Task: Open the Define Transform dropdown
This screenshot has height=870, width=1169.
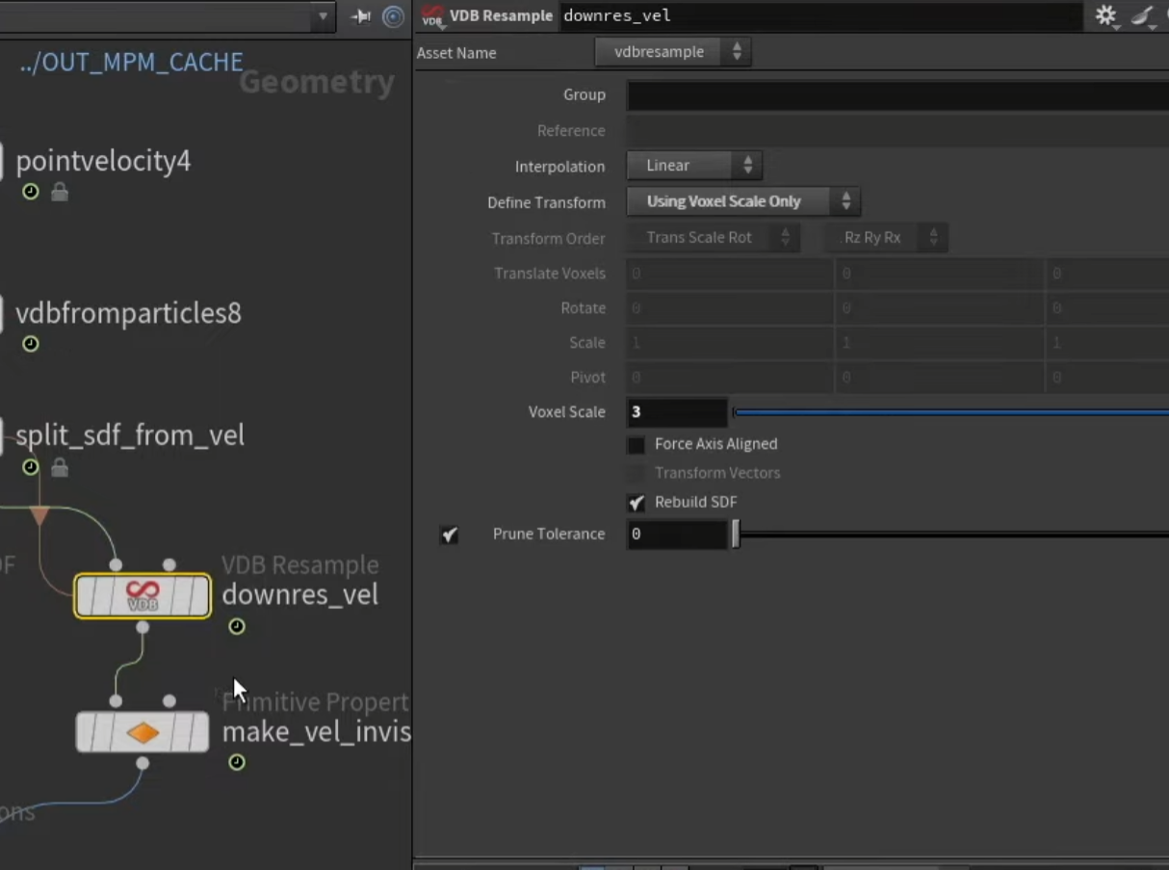Action: [743, 201]
